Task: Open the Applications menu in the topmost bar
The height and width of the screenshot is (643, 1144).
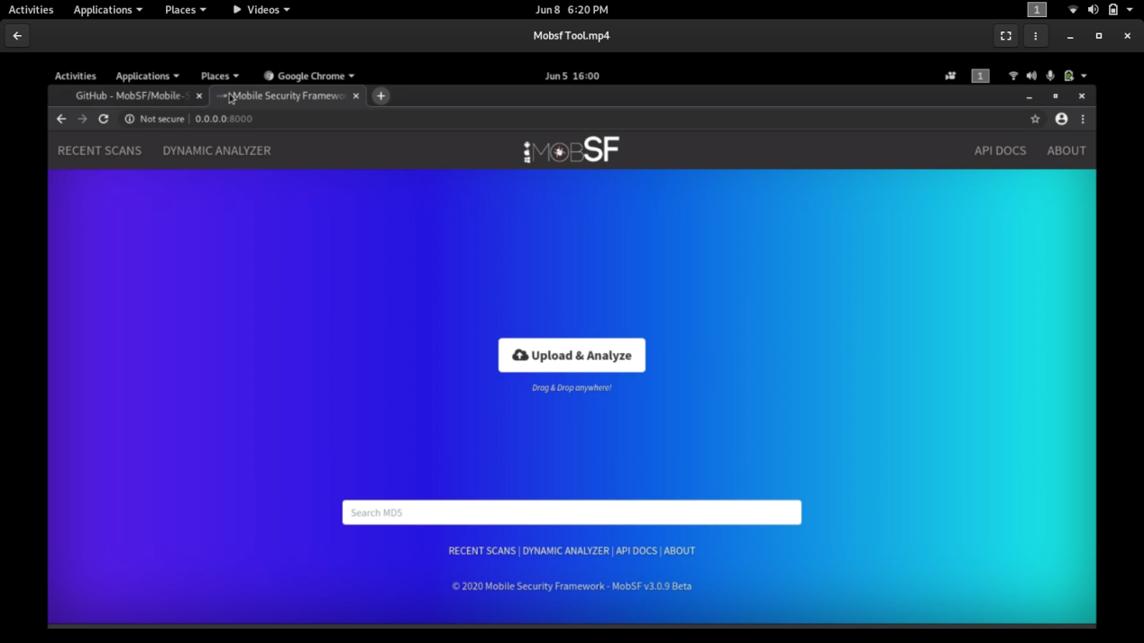Action: click(108, 10)
